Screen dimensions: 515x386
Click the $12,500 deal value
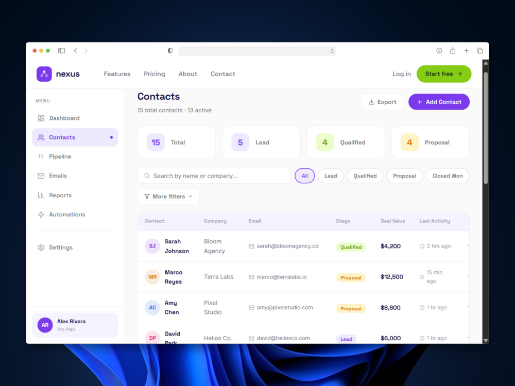pyautogui.click(x=392, y=277)
